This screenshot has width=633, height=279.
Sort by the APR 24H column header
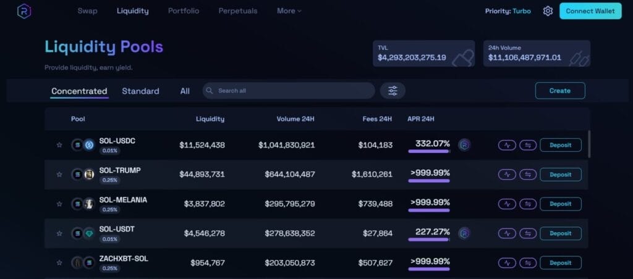(x=421, y=119)
